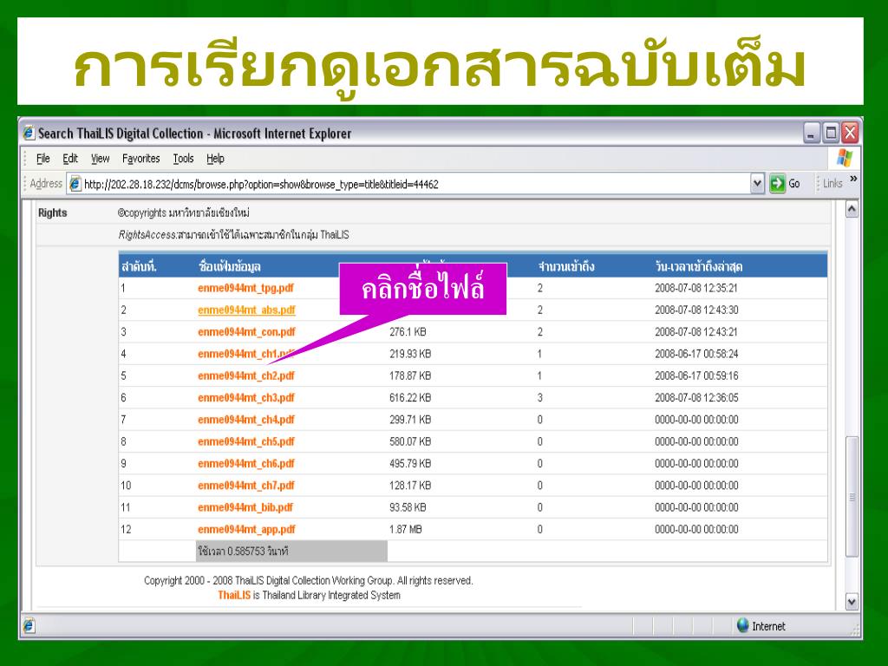This screenshot has height=666, width=888.
Task: Click the page icon in address bar
Action: [75, 184]
